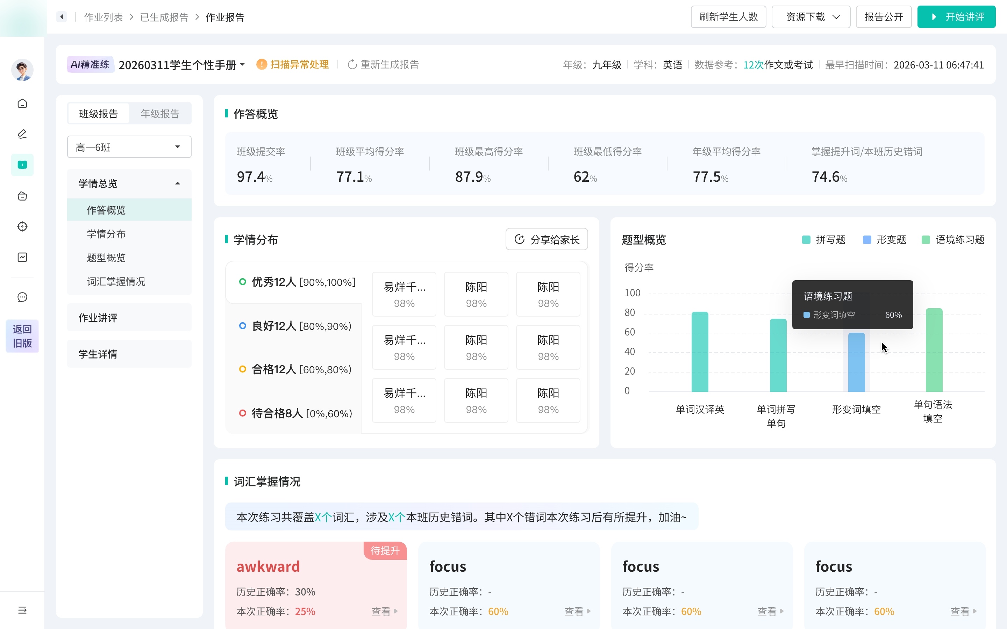Toggle 拼写题 legend swatch
Viewport: 1007px width, 629px height.
click(x=806, y=240)
